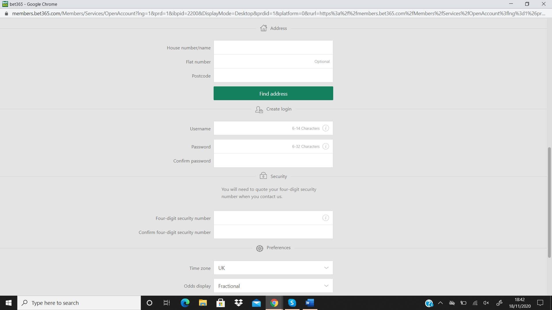This screenshot has width=552, height=310.
Task: Open File Explorer from taskbar
Action: point(203,303)
